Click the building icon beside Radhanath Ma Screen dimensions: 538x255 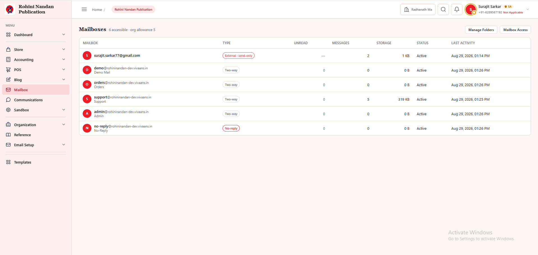407,10
